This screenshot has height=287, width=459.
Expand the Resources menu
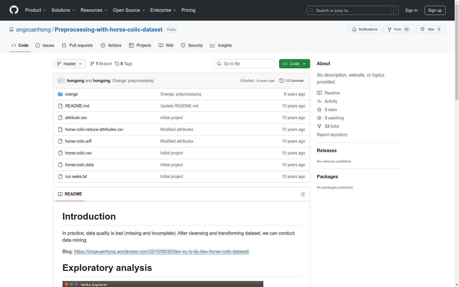(94, 10)
